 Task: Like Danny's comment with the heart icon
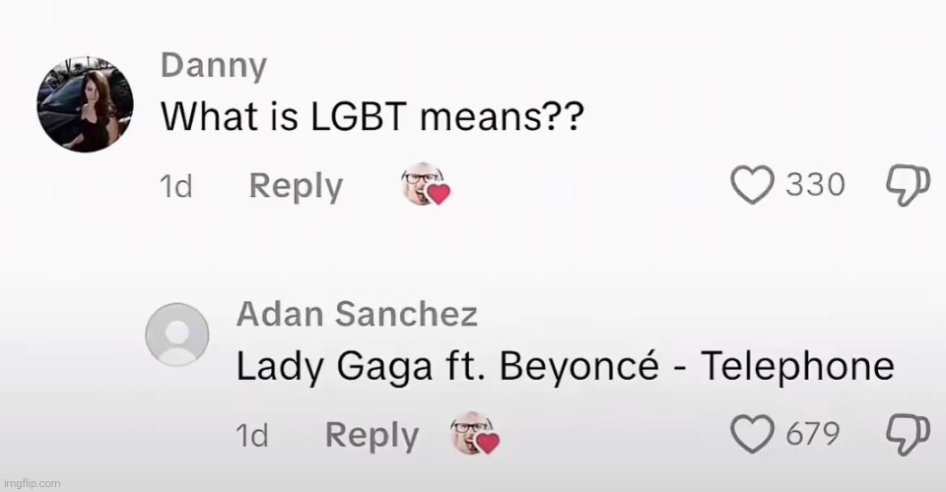click(x=755, y=184)
